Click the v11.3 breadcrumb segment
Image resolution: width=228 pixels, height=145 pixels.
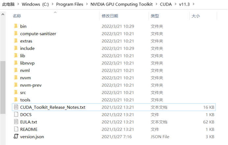pyautogui.click(x=185, y=4)
